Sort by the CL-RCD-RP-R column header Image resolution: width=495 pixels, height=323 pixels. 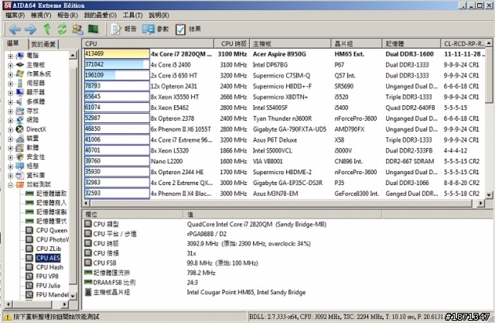point(463,43)
